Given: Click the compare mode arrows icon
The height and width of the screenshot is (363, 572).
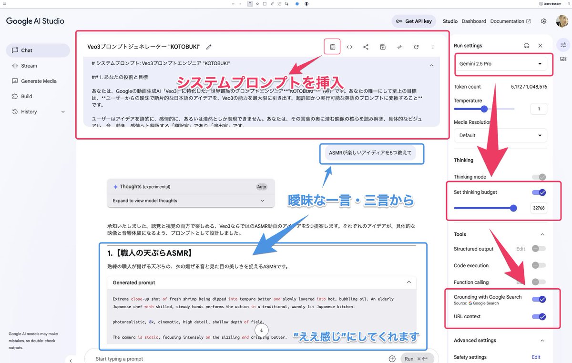Looking at the screenshot, I should (399, 47).
